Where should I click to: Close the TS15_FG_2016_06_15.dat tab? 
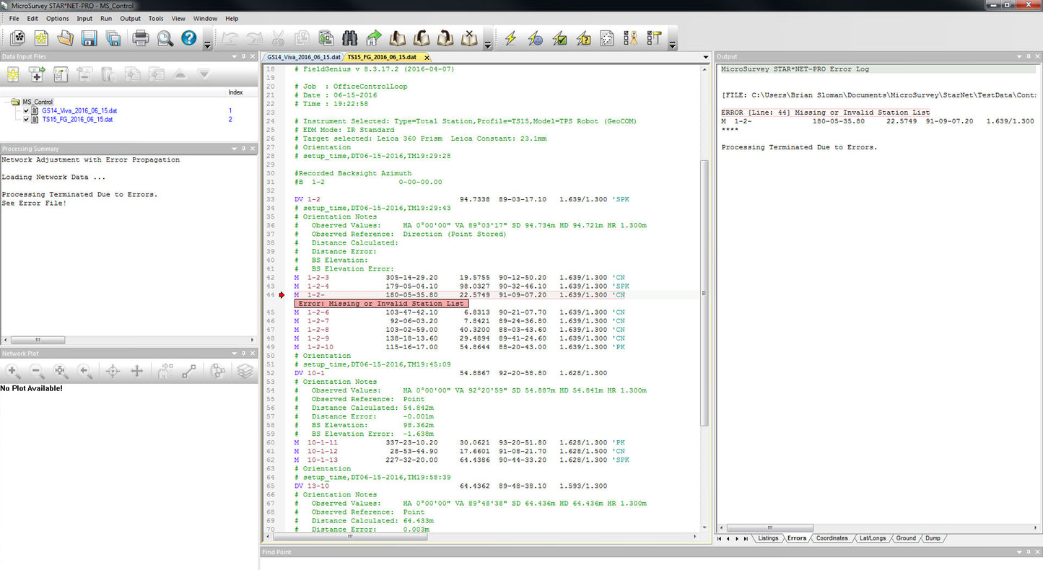(x=427, y=57)
